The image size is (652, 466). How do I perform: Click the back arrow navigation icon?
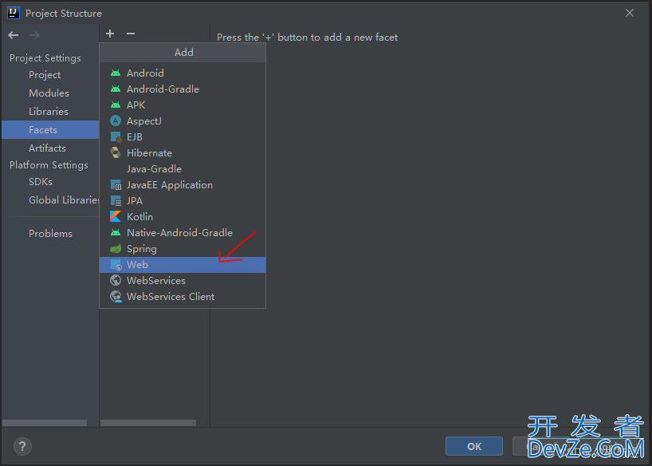14,35
